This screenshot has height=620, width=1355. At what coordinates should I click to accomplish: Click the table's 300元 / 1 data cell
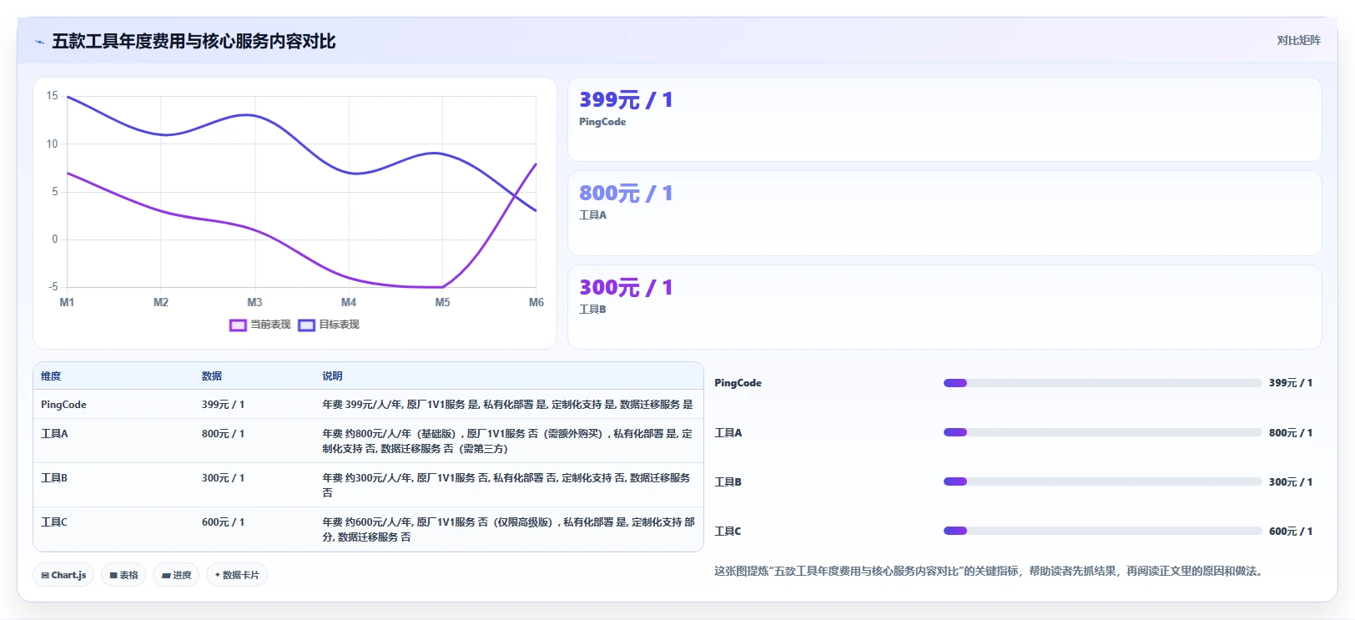(223, 478)
